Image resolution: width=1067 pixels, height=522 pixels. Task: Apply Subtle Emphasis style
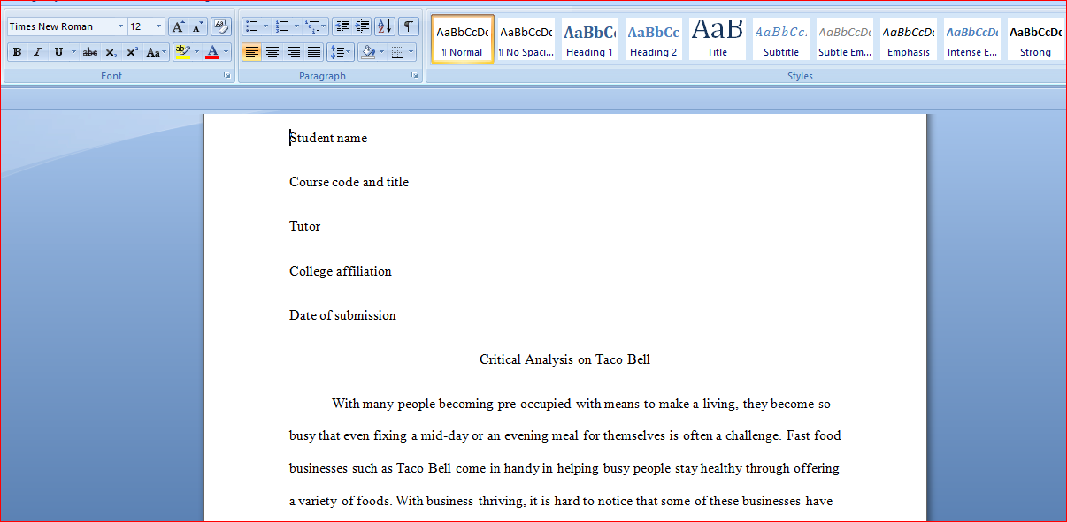(845, 39)
